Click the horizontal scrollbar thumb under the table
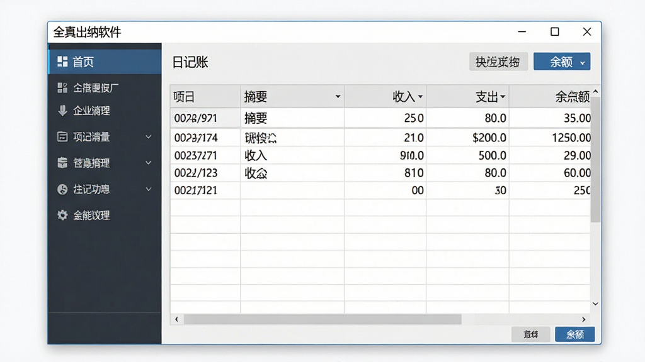This screenshot has height=362, width=645. coord(322,319)
